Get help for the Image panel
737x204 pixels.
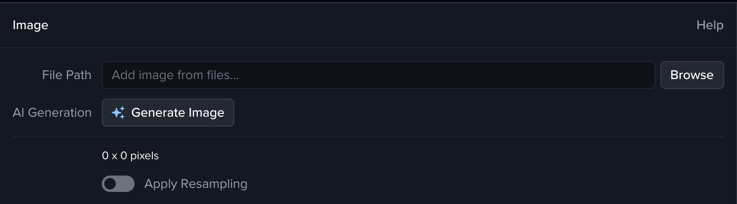710,25
